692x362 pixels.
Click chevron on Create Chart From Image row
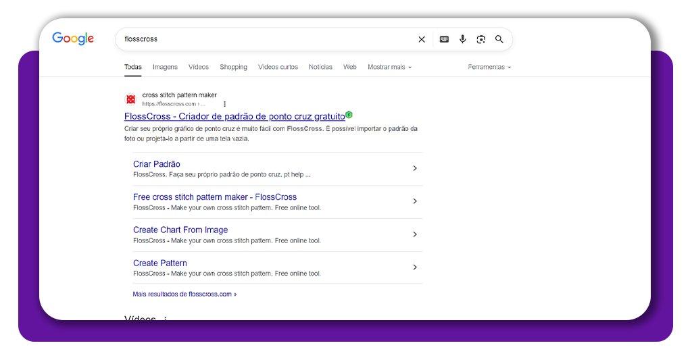tap(415, 234)
